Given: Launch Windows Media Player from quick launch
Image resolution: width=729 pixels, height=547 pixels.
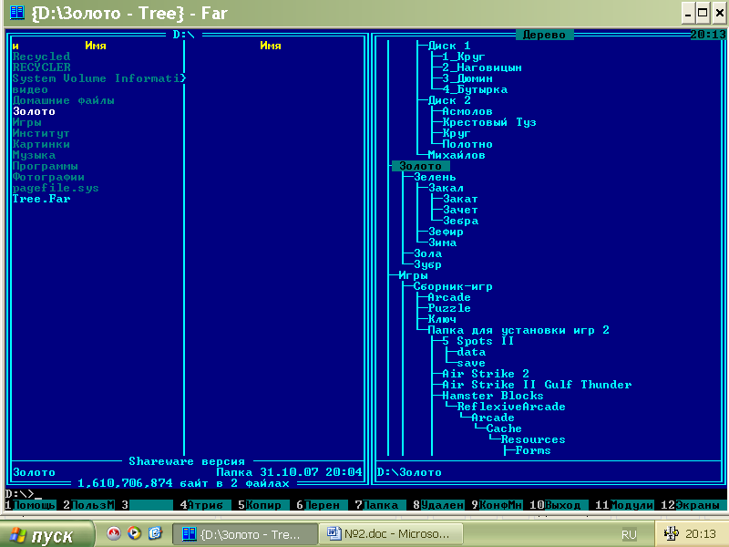Looking at the screenshot, I should pos(134,533).
